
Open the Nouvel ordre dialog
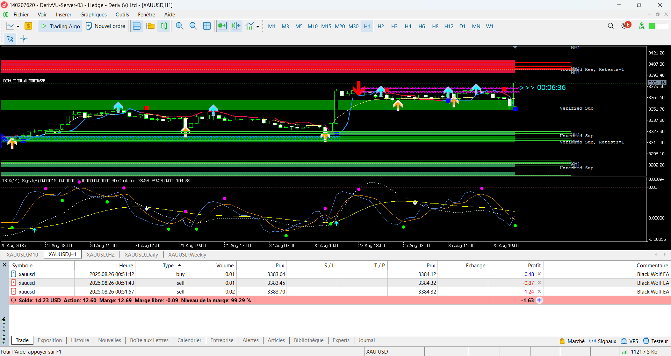[106, 26]
